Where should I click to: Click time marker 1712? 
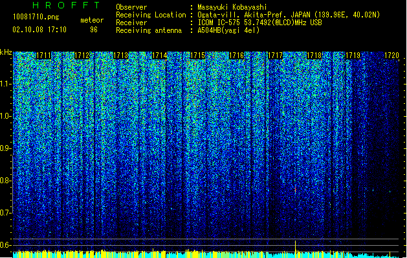[82, 55]
